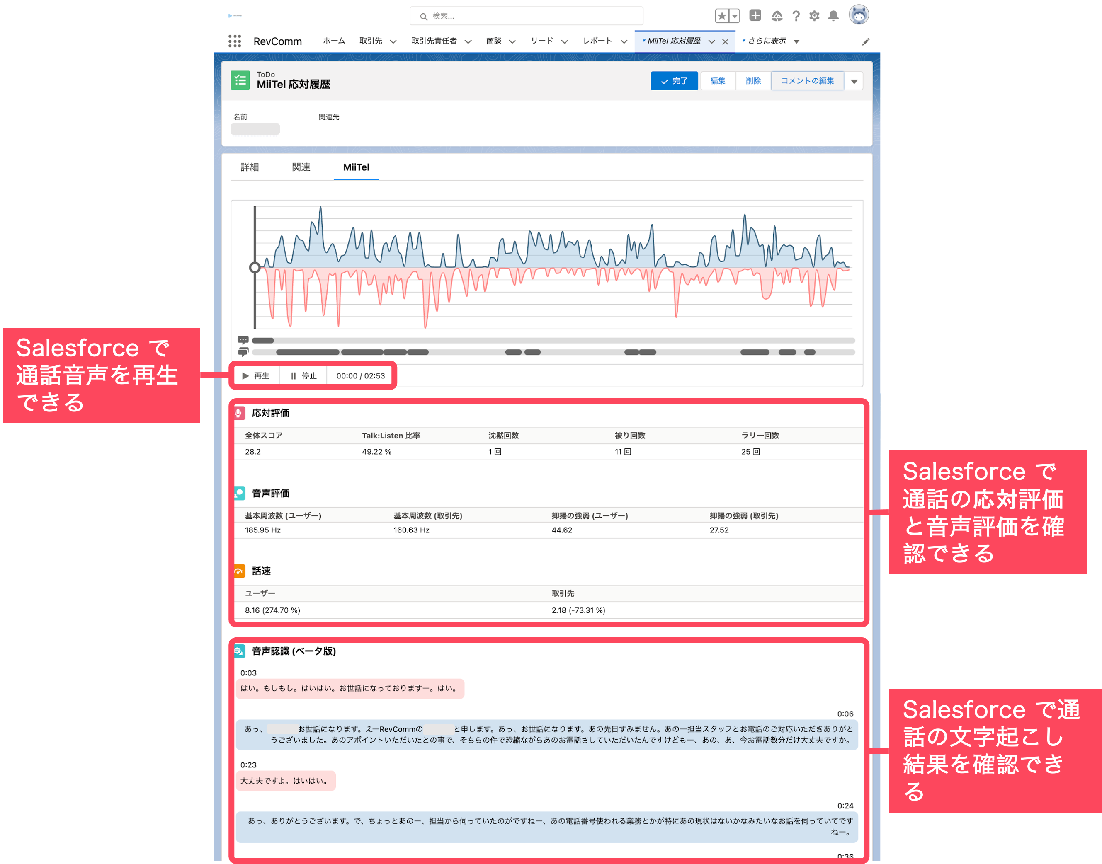The width and height of the screenshot is (1102, 864).
Task: Click the 全体スコア value 28.2
Action: click(253, 452)
